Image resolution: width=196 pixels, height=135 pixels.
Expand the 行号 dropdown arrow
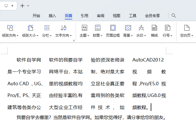[x=171, y=36]
